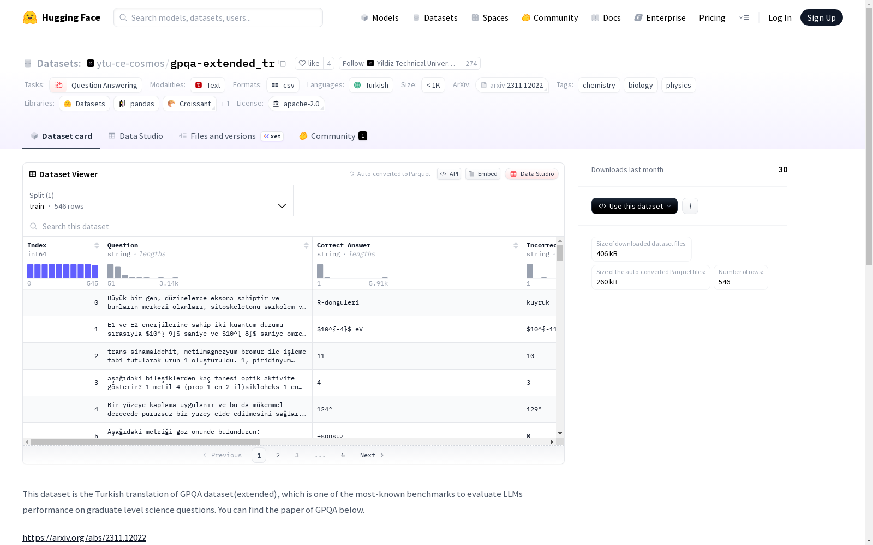
Task: Select the Datasets library tag
Action: coord(85,104)
